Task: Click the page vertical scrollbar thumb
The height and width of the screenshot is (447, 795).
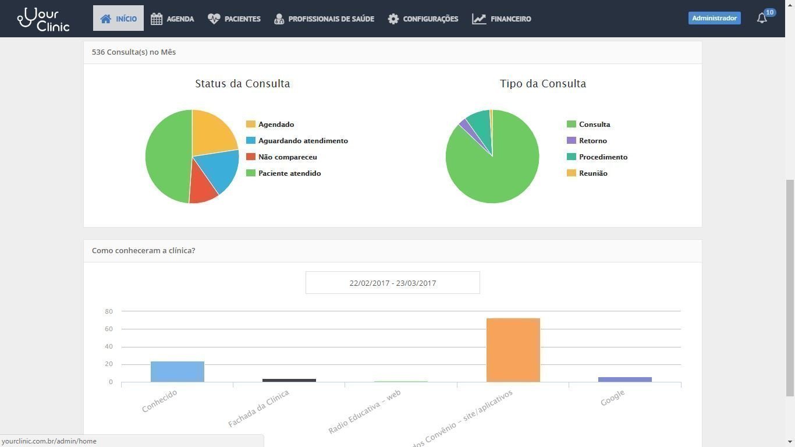Action: [790, 288]
